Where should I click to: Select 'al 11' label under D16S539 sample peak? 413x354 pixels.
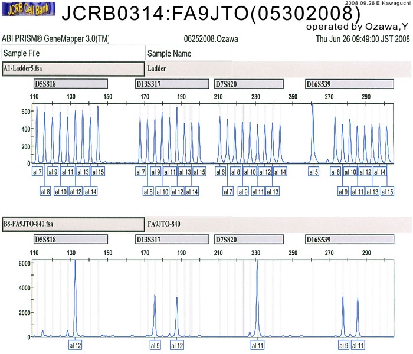(358, 345)
